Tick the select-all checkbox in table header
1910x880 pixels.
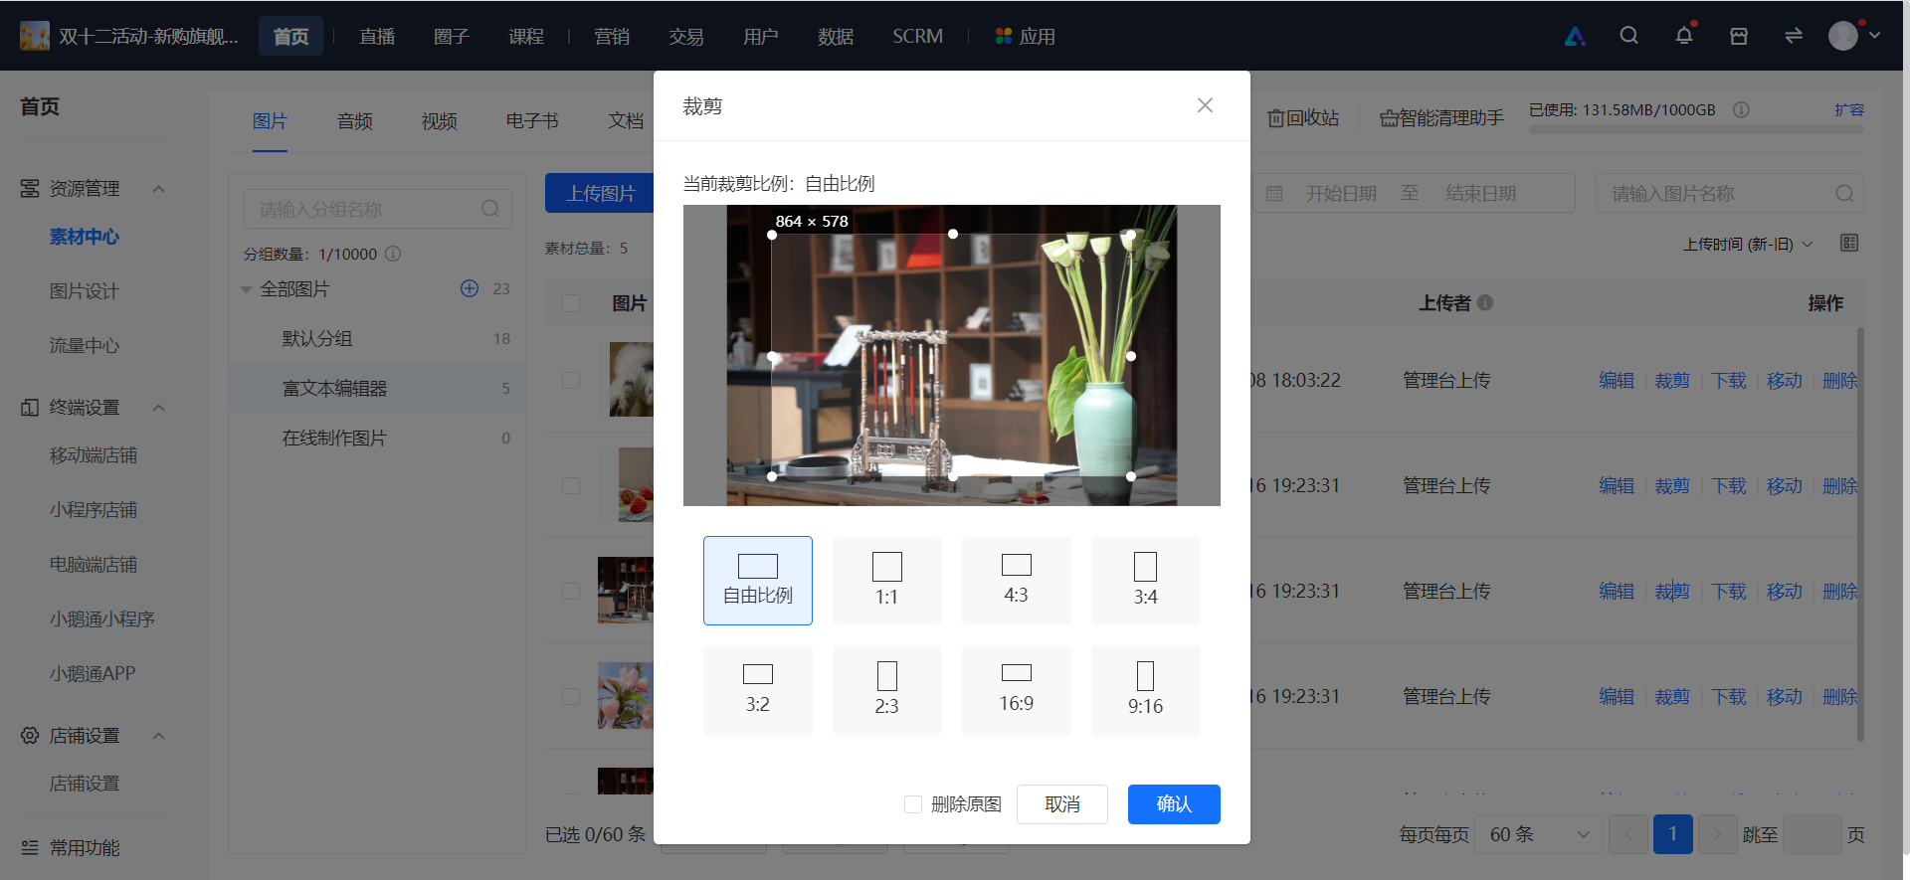pos(571,303)
